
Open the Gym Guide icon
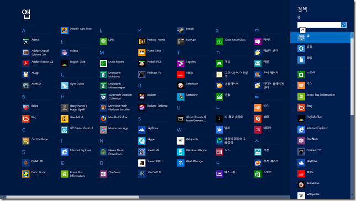65,86
